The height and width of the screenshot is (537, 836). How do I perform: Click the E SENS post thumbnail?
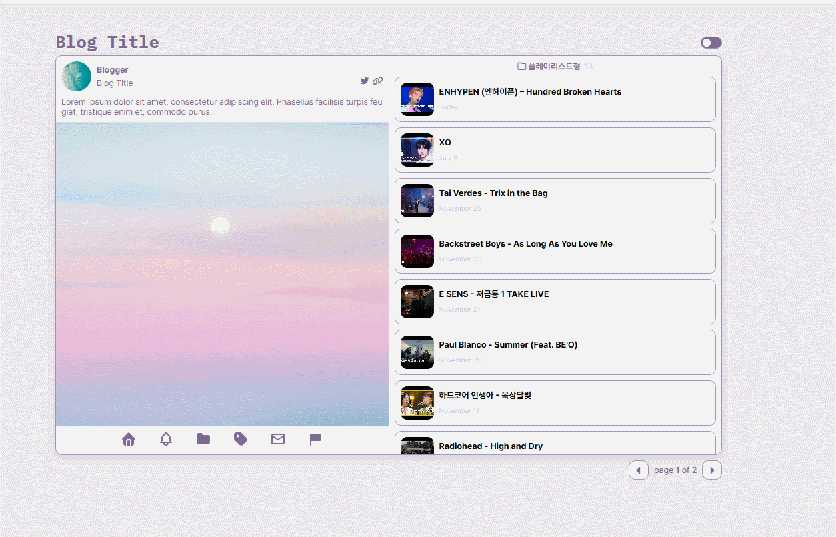417,302
